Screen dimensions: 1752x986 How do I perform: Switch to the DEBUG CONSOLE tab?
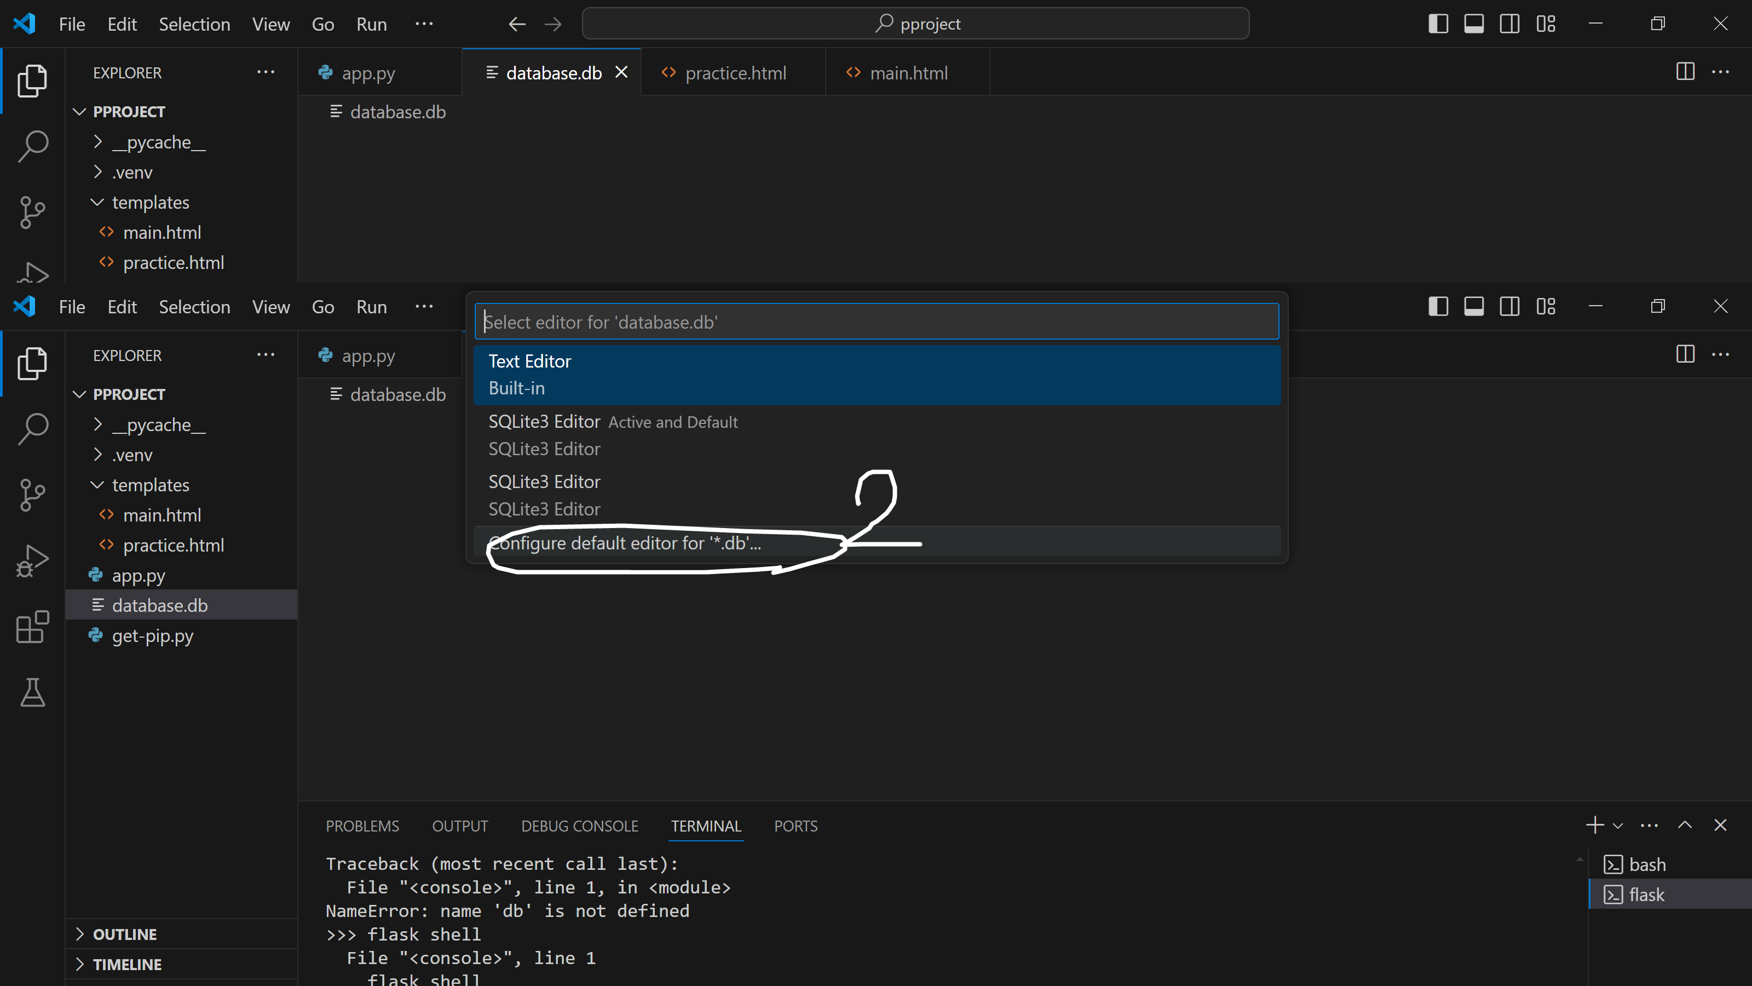(580, 826)
